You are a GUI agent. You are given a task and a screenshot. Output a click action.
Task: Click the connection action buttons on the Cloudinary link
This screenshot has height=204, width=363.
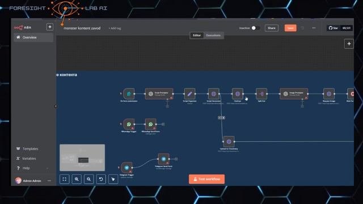(x=222, y=118)
